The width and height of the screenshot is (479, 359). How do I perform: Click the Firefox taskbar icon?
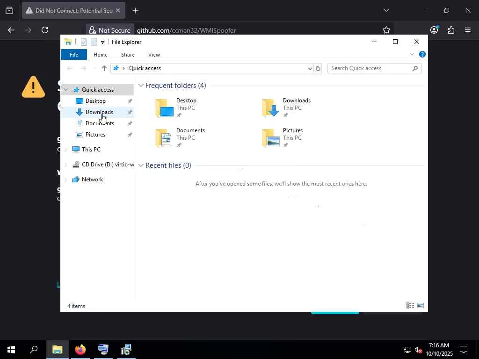[80, 350]
